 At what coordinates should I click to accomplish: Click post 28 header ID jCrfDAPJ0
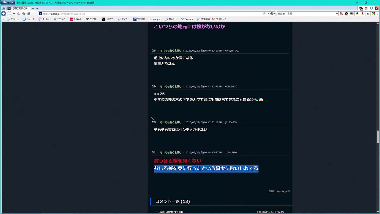[x=231, y=122]
